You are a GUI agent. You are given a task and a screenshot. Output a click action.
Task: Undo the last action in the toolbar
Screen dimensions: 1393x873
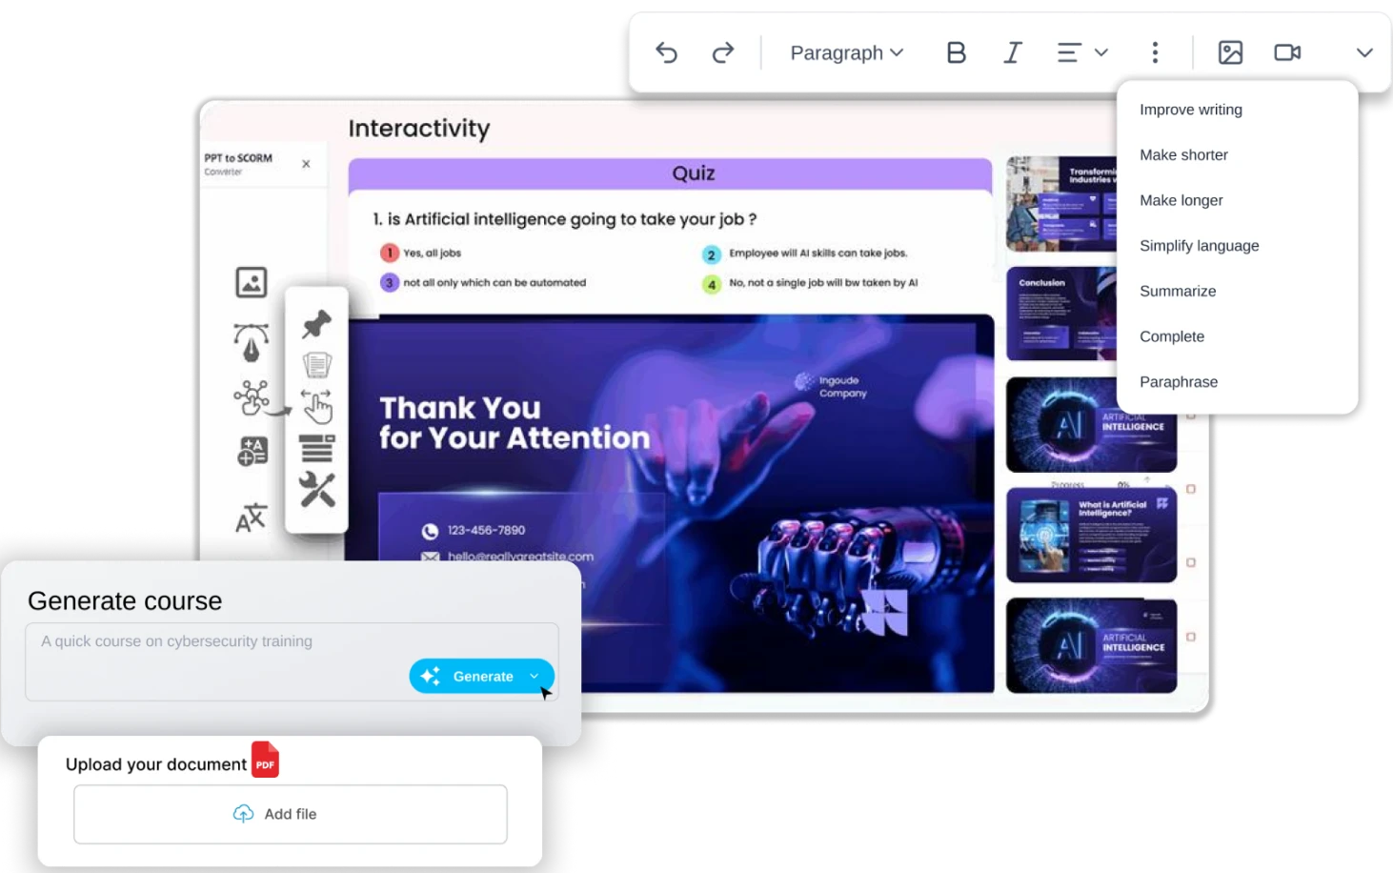click(x=666, y=52)
